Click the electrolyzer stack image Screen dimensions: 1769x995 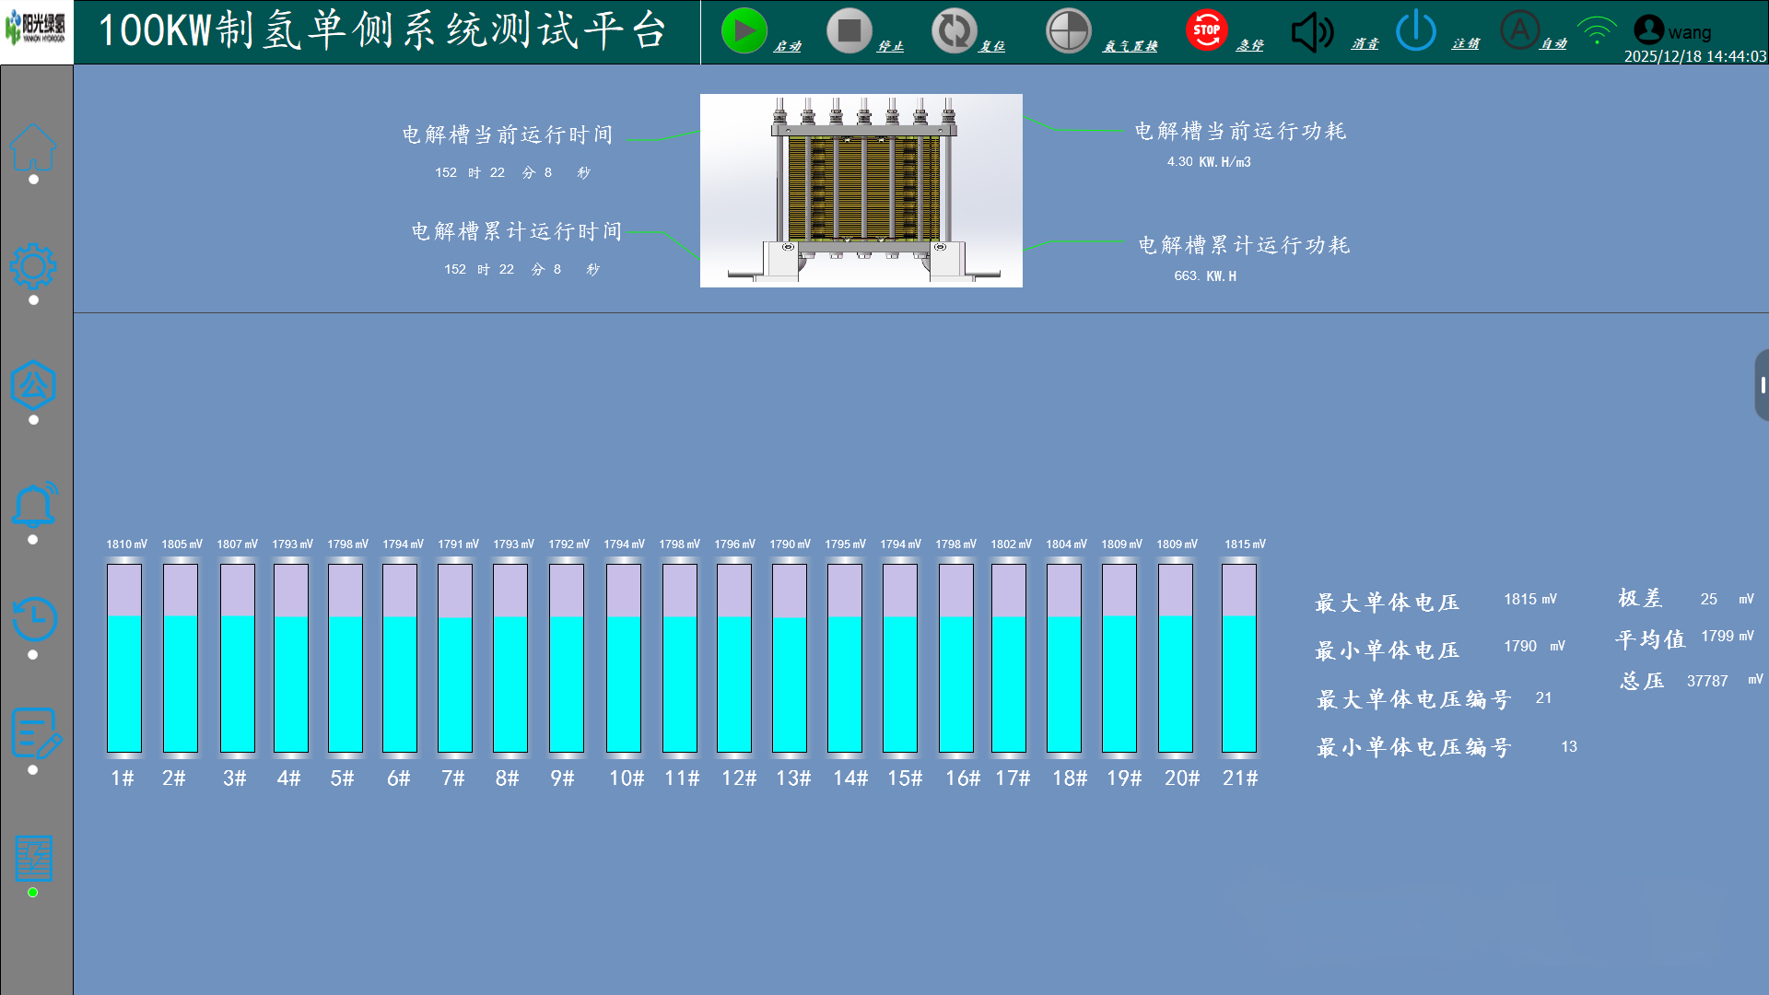(x=861, y=191)
